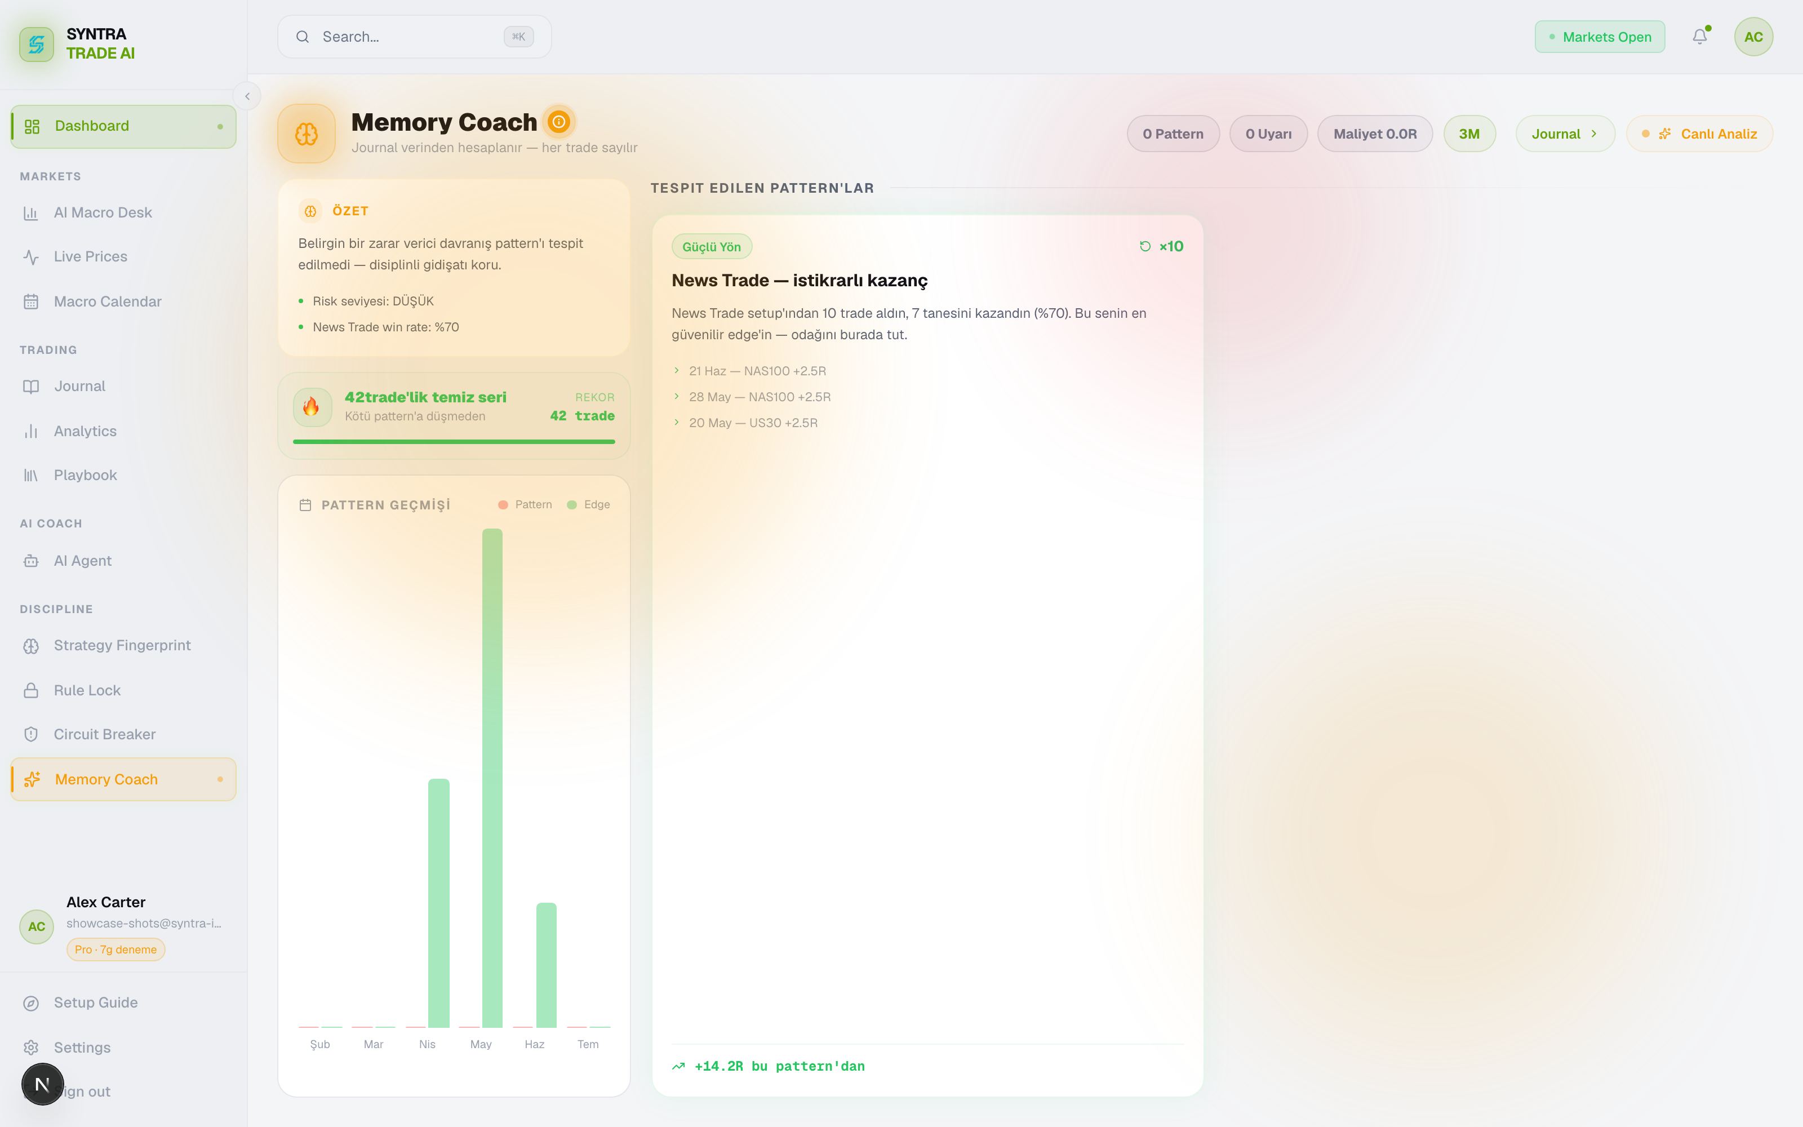Click the Strategy Fingerprint brain icon
The image size is (1803, 1127).
click(30, 646)
